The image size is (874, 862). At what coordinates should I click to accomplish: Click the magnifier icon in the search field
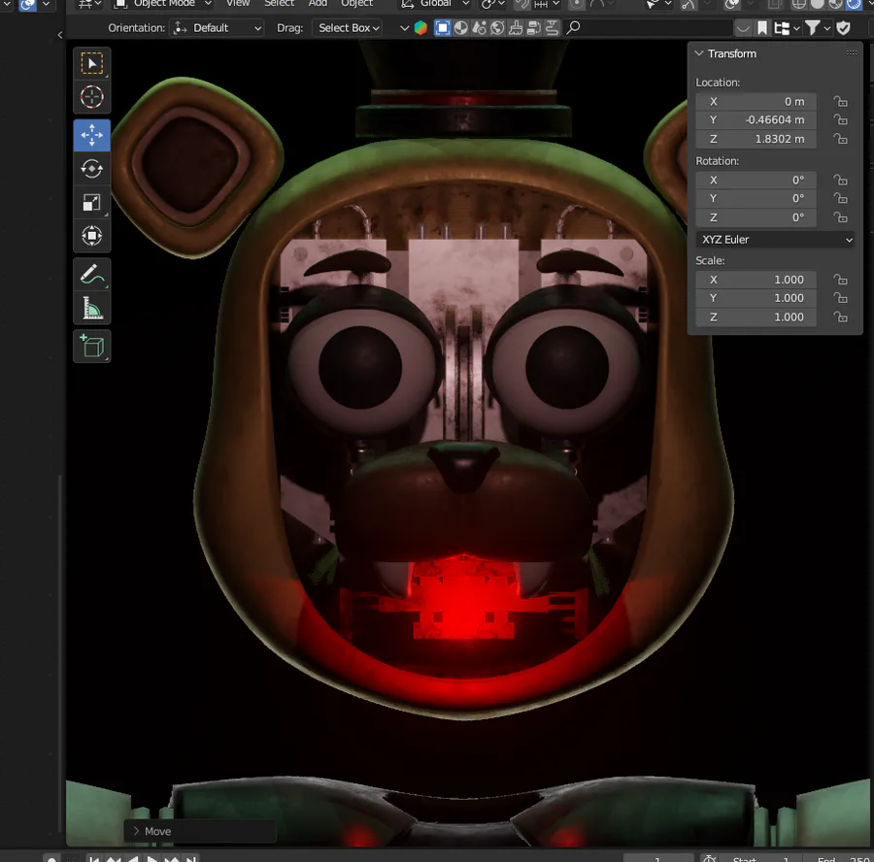[573, 28]
